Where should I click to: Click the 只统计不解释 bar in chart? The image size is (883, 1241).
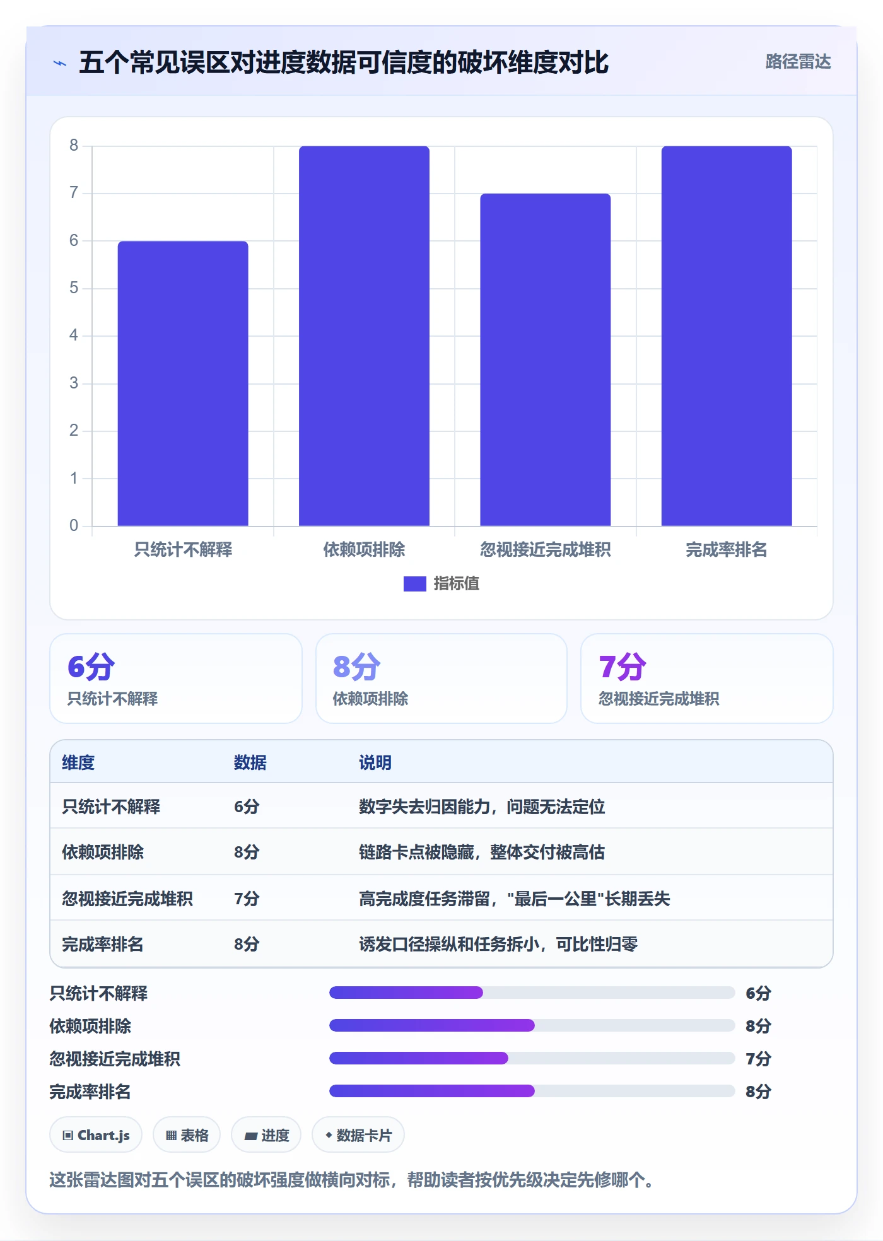pos(183,383)
